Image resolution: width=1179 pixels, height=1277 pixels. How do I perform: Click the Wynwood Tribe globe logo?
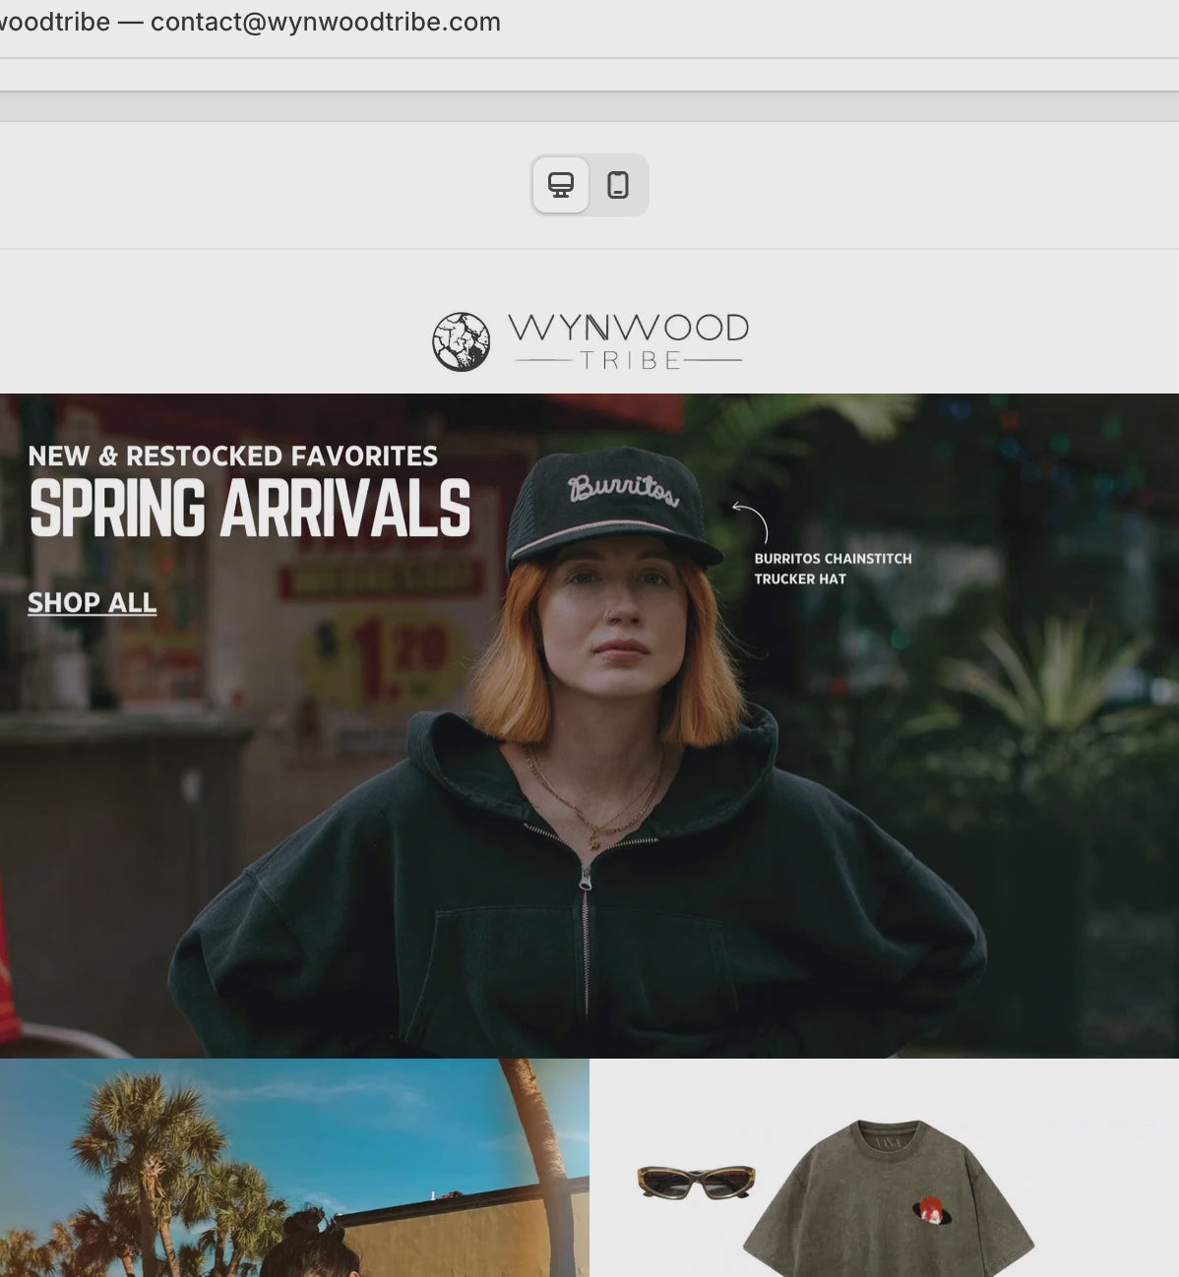[x=462, y=342]
